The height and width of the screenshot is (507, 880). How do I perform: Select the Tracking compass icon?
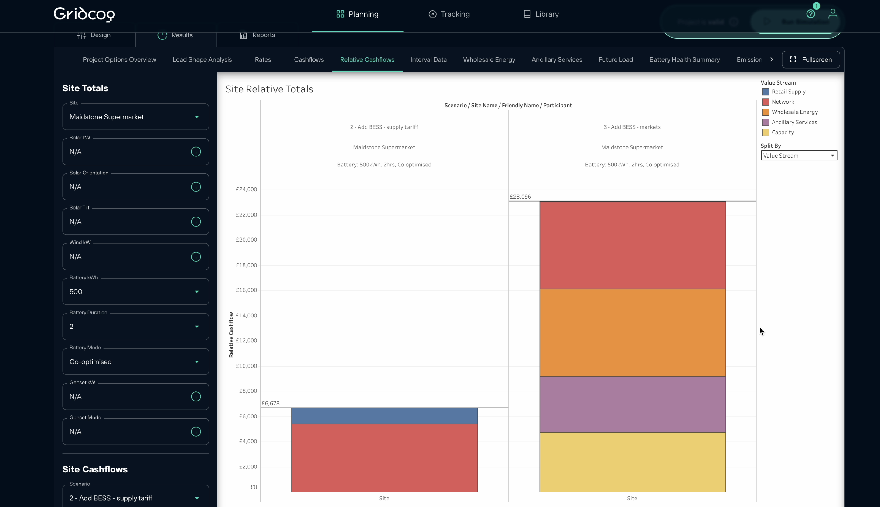pyautogui.click(x=432, y=14)
